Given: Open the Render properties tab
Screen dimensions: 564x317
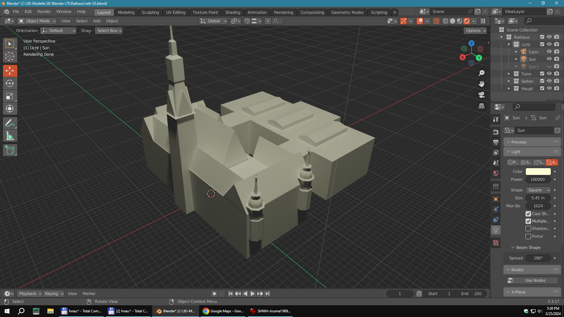Looking at the screenshot, I should pos(496,132).
